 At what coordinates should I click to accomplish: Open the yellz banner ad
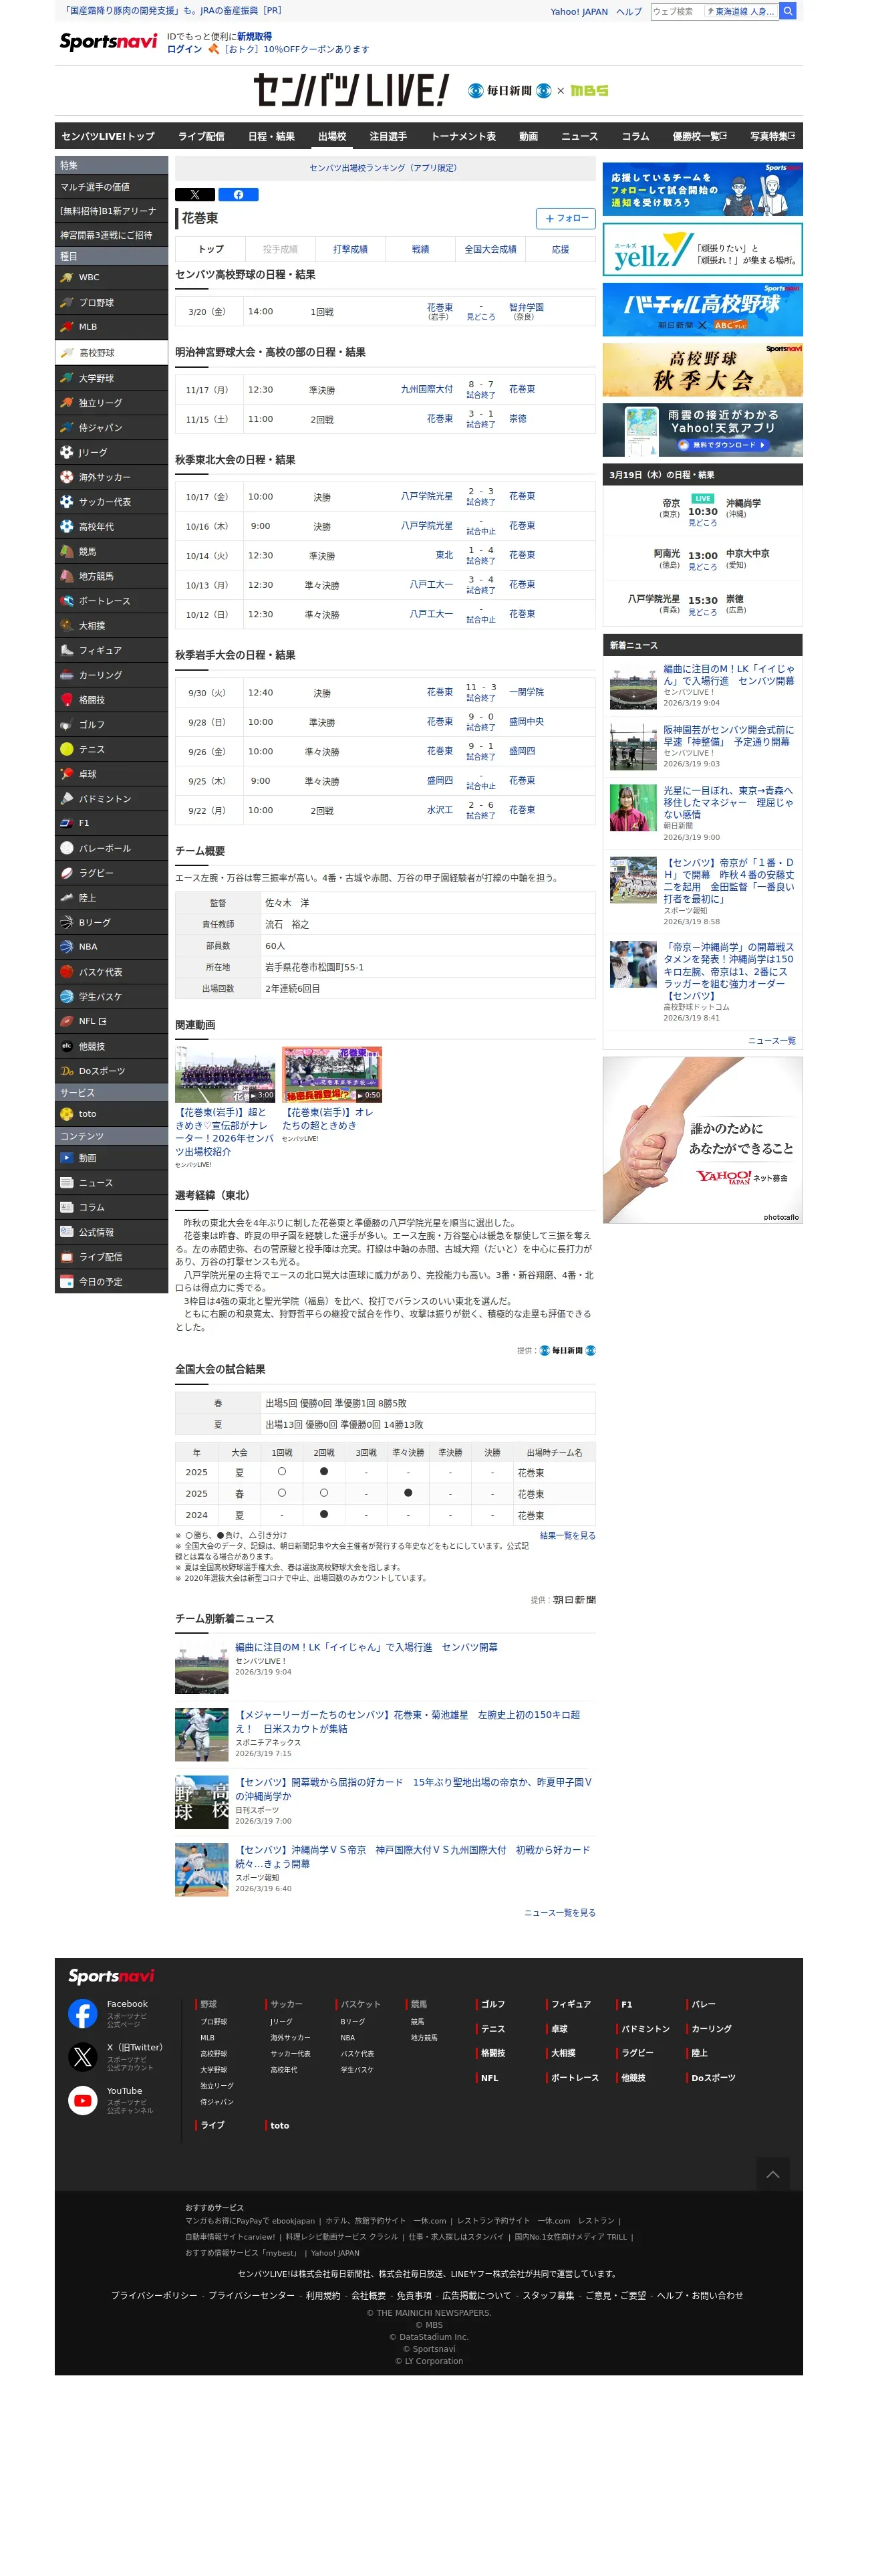(x=702, y=249)
